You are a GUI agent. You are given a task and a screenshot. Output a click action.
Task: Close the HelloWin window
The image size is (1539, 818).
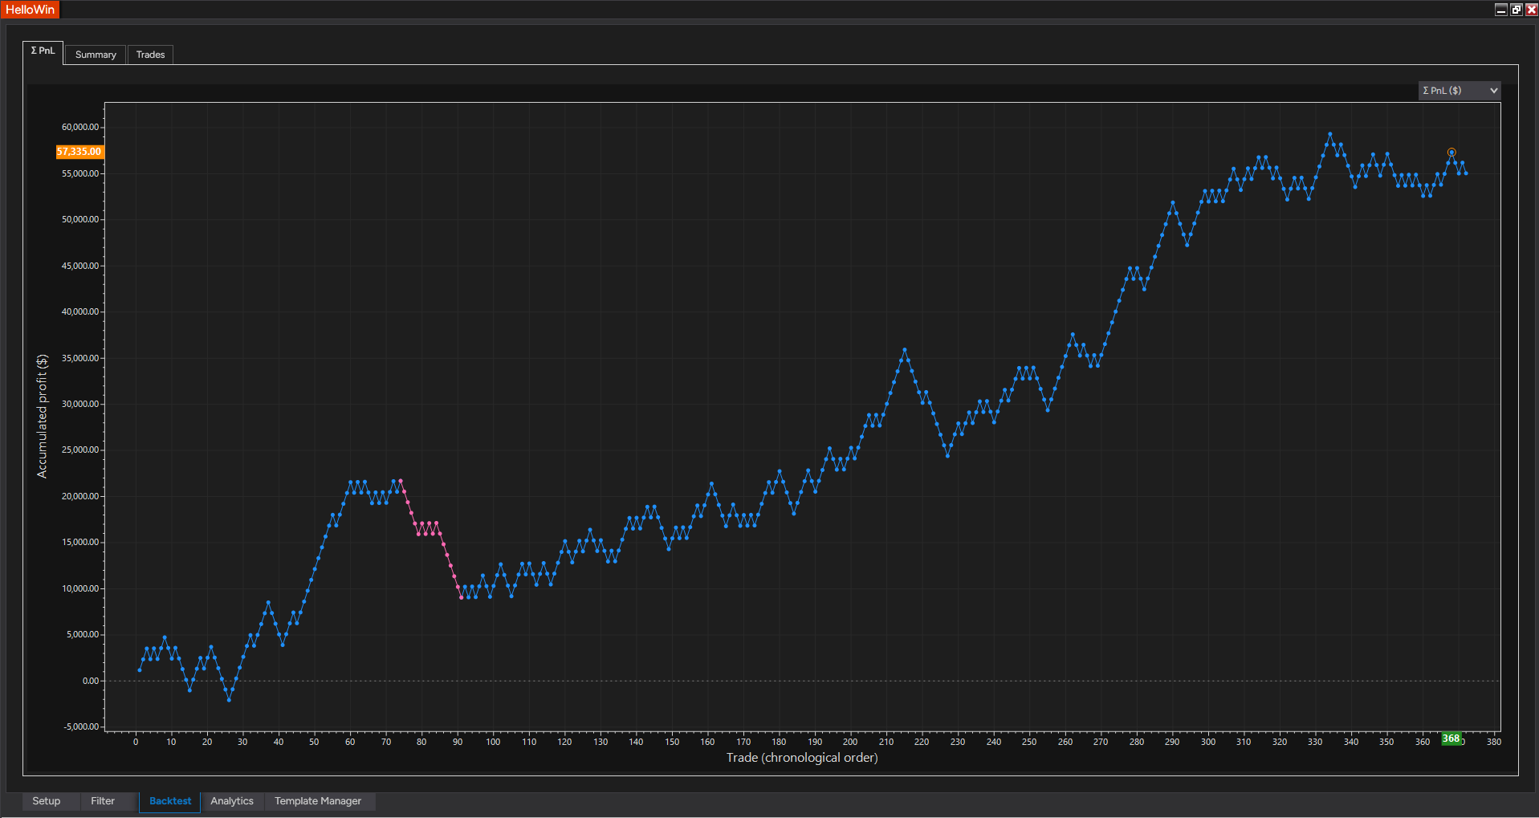pyautogui.click(x=1531, y=10)
